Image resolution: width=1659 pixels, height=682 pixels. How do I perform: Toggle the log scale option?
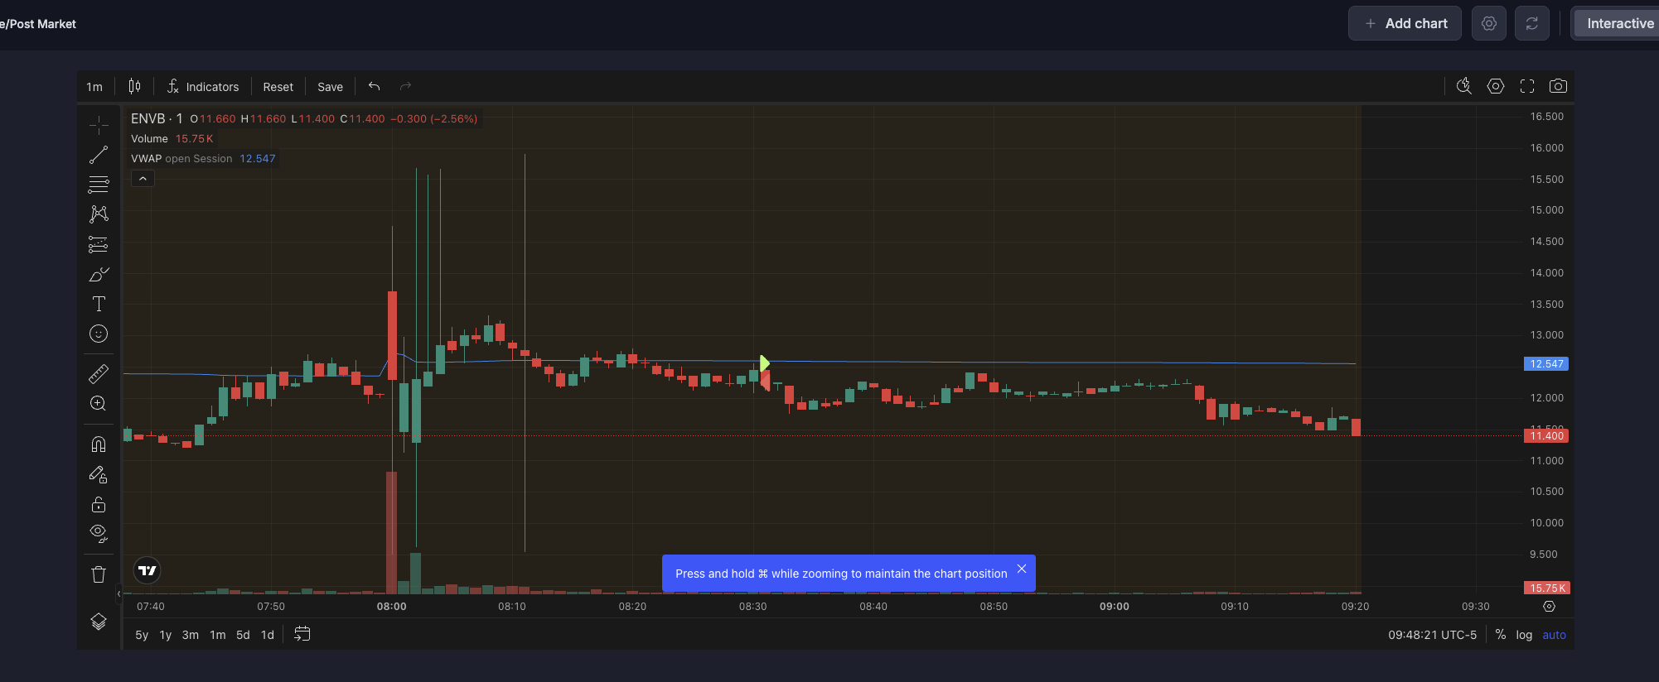pyautogui.click(x=1524, y=635)
